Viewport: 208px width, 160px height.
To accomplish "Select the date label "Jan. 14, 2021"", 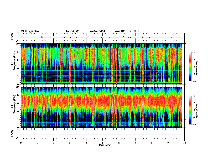I will (x=73, y=31).
